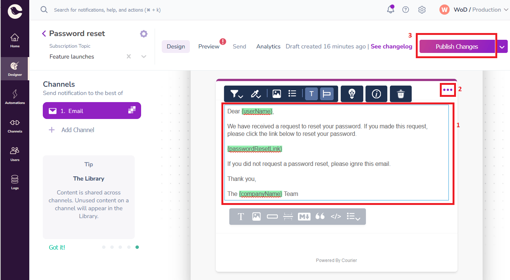Click Add Channel under Email
The height and width of the screenshot is (280, 510).
[78, 129]
